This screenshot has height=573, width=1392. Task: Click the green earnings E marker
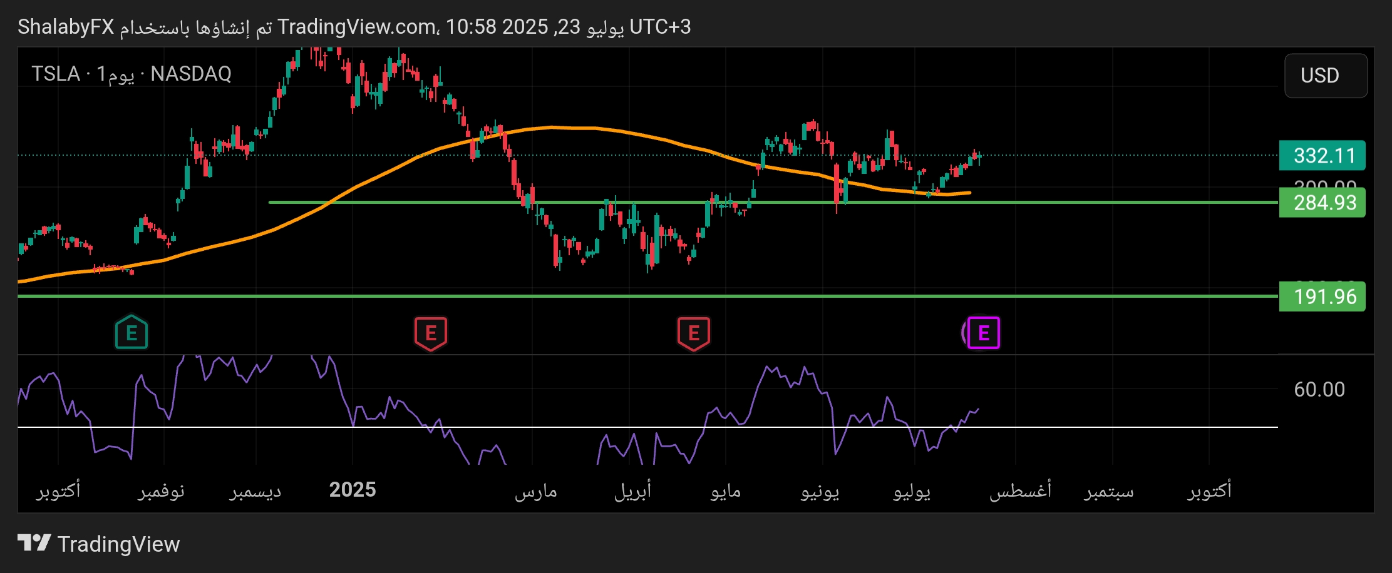point(131,333)
